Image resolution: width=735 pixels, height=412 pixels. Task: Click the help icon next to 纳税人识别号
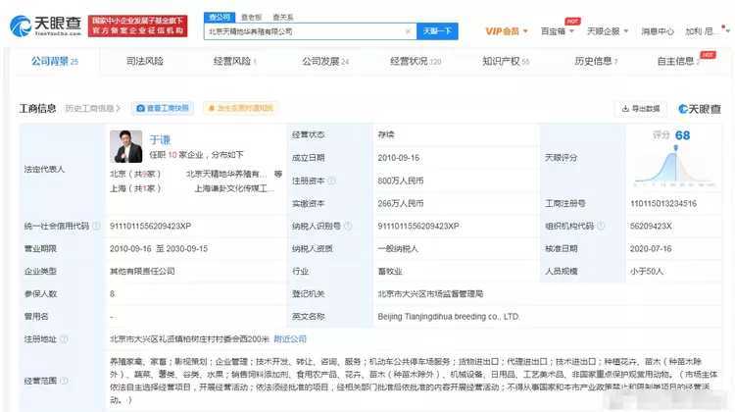(348, 227)
